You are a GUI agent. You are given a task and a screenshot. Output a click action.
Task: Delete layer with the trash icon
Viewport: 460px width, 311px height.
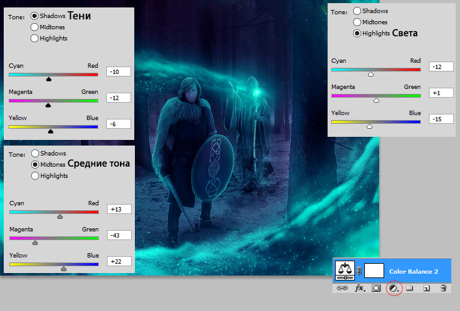[444, 288]
